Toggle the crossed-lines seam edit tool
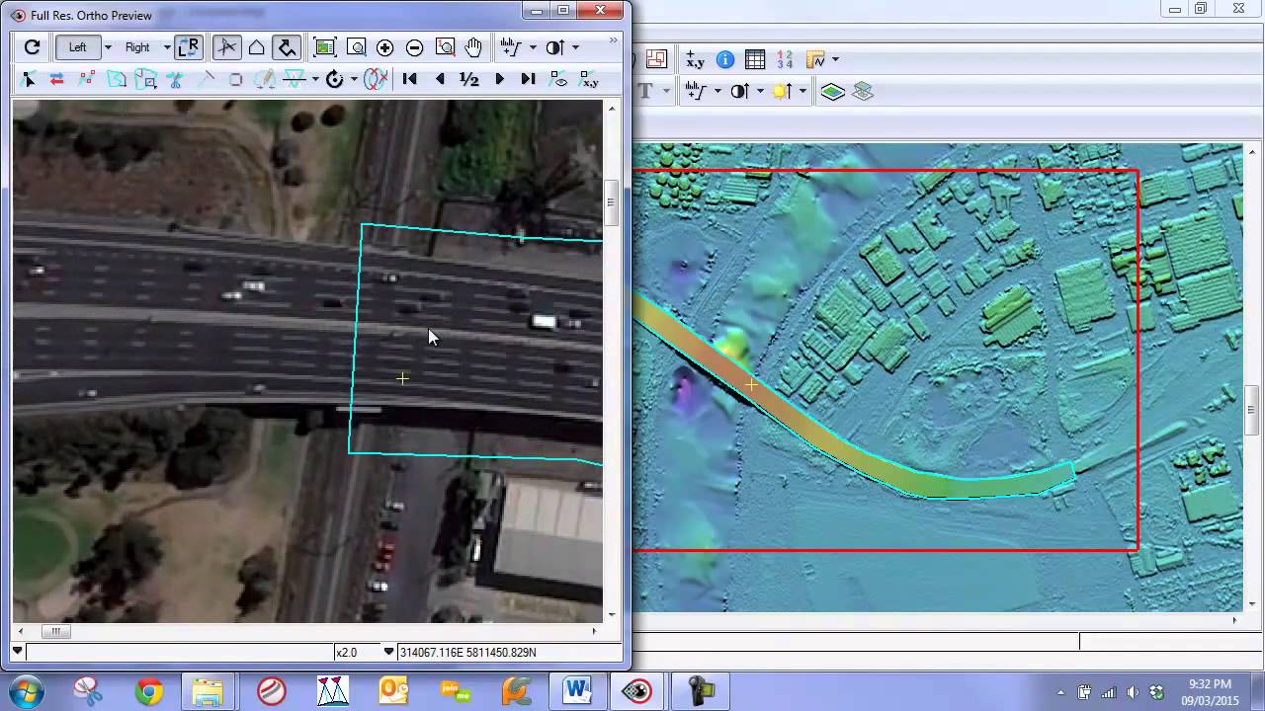 click(x=227, y=47)
